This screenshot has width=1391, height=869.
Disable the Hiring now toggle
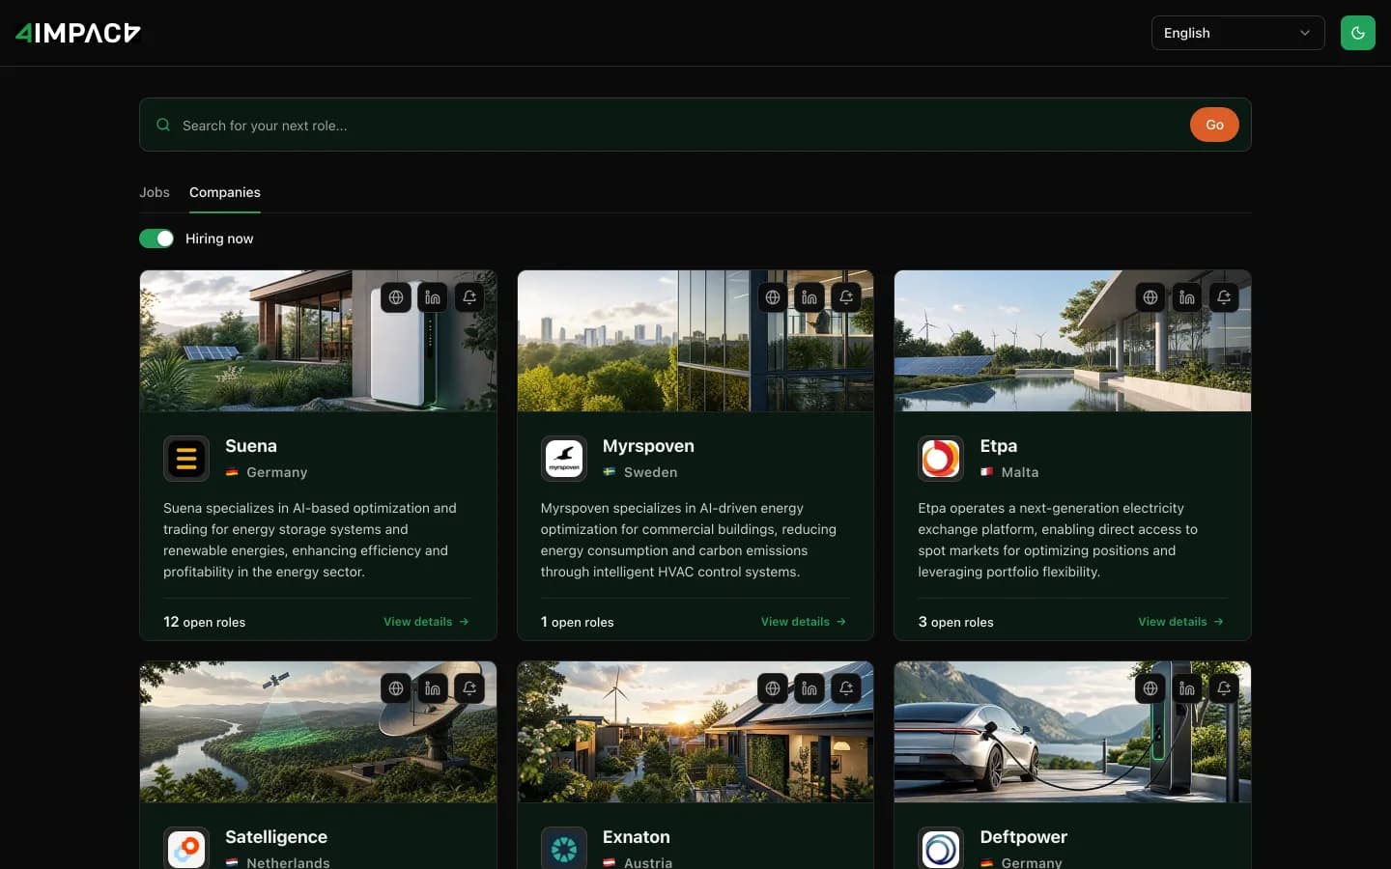click(x=156, y=238)
